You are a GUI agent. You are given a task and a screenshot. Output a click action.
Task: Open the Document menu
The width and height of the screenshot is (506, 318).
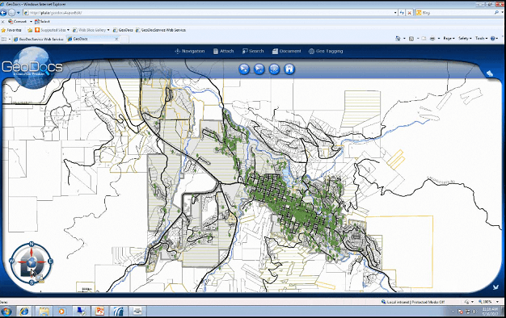287,51
